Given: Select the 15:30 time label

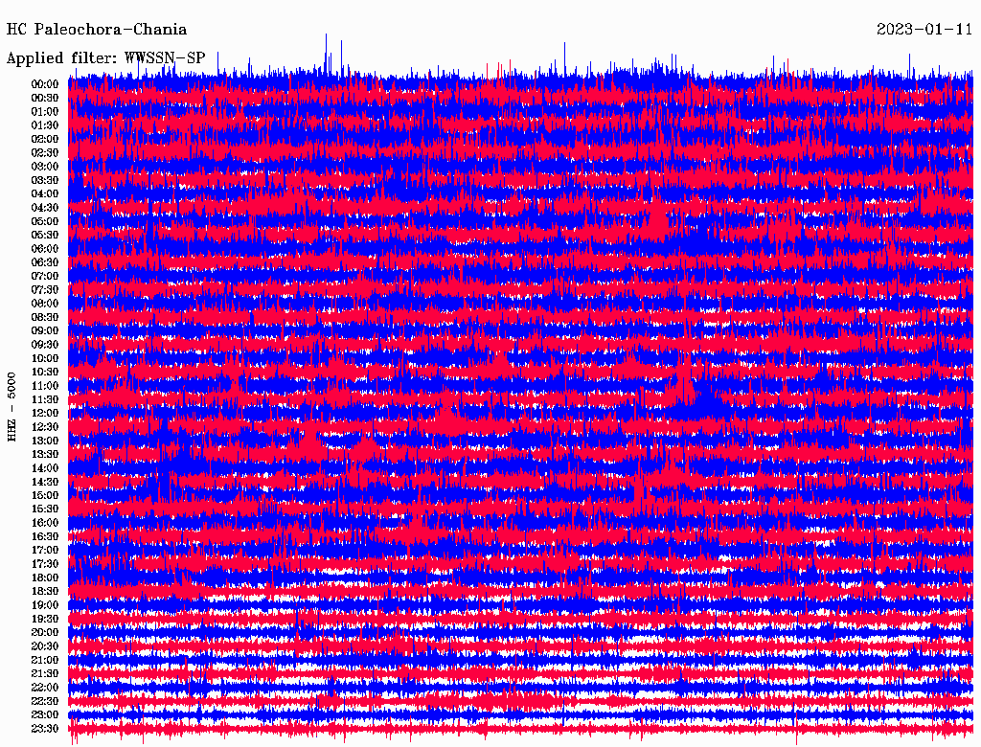Looking at the screenshot, I should pyautogui.click(x=45, y=509).
